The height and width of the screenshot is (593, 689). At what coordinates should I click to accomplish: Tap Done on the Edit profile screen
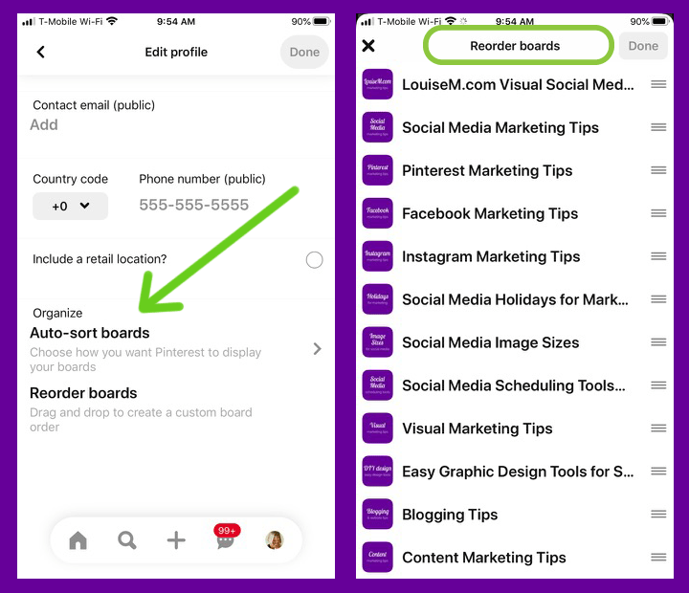tap(304, 52)
